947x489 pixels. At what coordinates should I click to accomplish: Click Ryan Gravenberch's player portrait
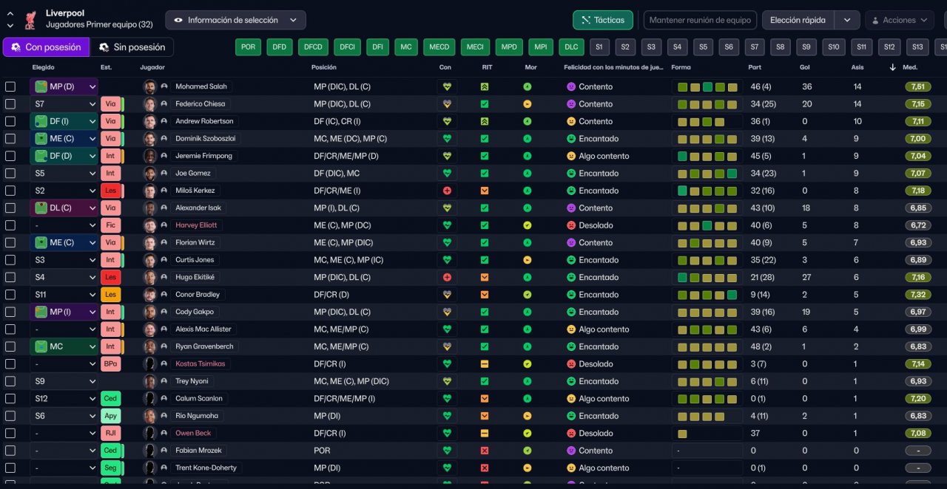click(150, 346)
